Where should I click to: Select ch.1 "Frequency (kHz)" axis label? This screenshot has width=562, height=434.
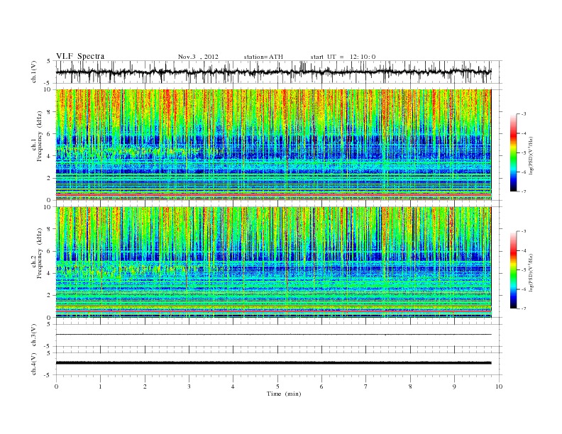(40, 137)
